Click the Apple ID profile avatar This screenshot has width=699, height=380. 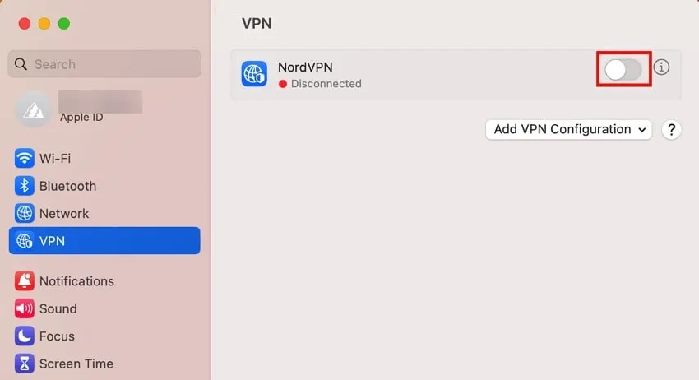pos(34,109)
